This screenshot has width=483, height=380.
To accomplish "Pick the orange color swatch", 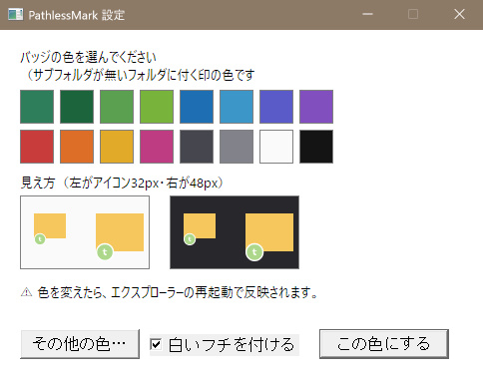I will (77, 147).
